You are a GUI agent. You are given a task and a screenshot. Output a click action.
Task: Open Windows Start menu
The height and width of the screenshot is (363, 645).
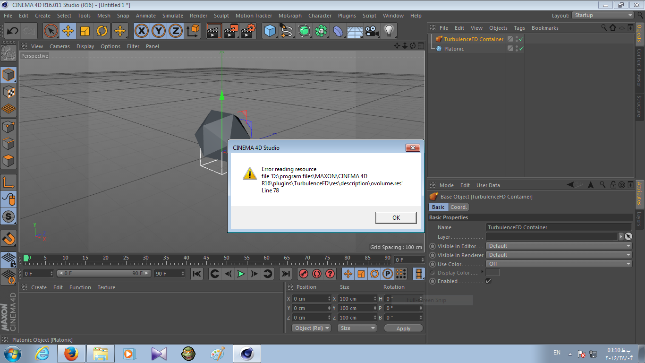[x=12, y=354]
